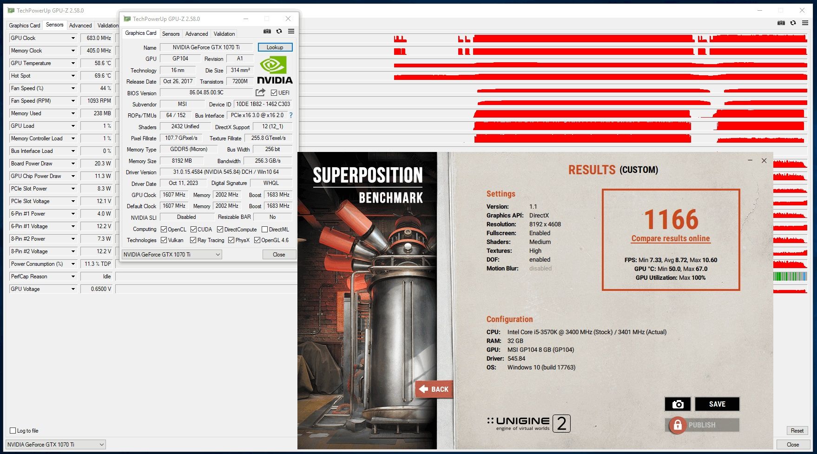The image size is (817, 454).
Task: Open Sensors tab in the Graphics Card window
Action: [171, 34]
